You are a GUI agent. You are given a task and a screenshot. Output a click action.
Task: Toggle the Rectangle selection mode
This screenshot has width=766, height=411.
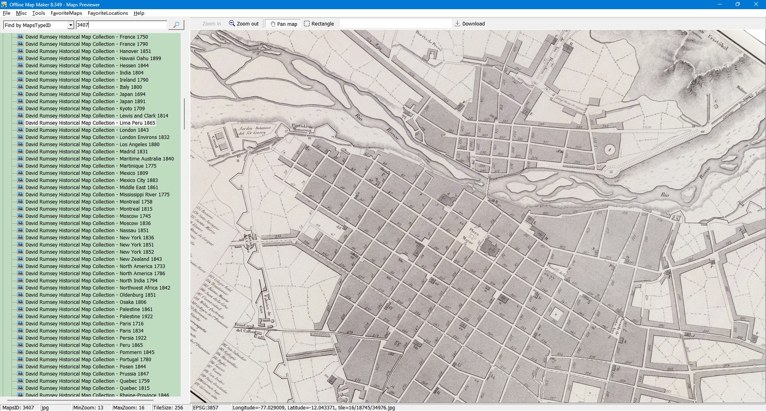pyautogui.click(x=319, y=24)
